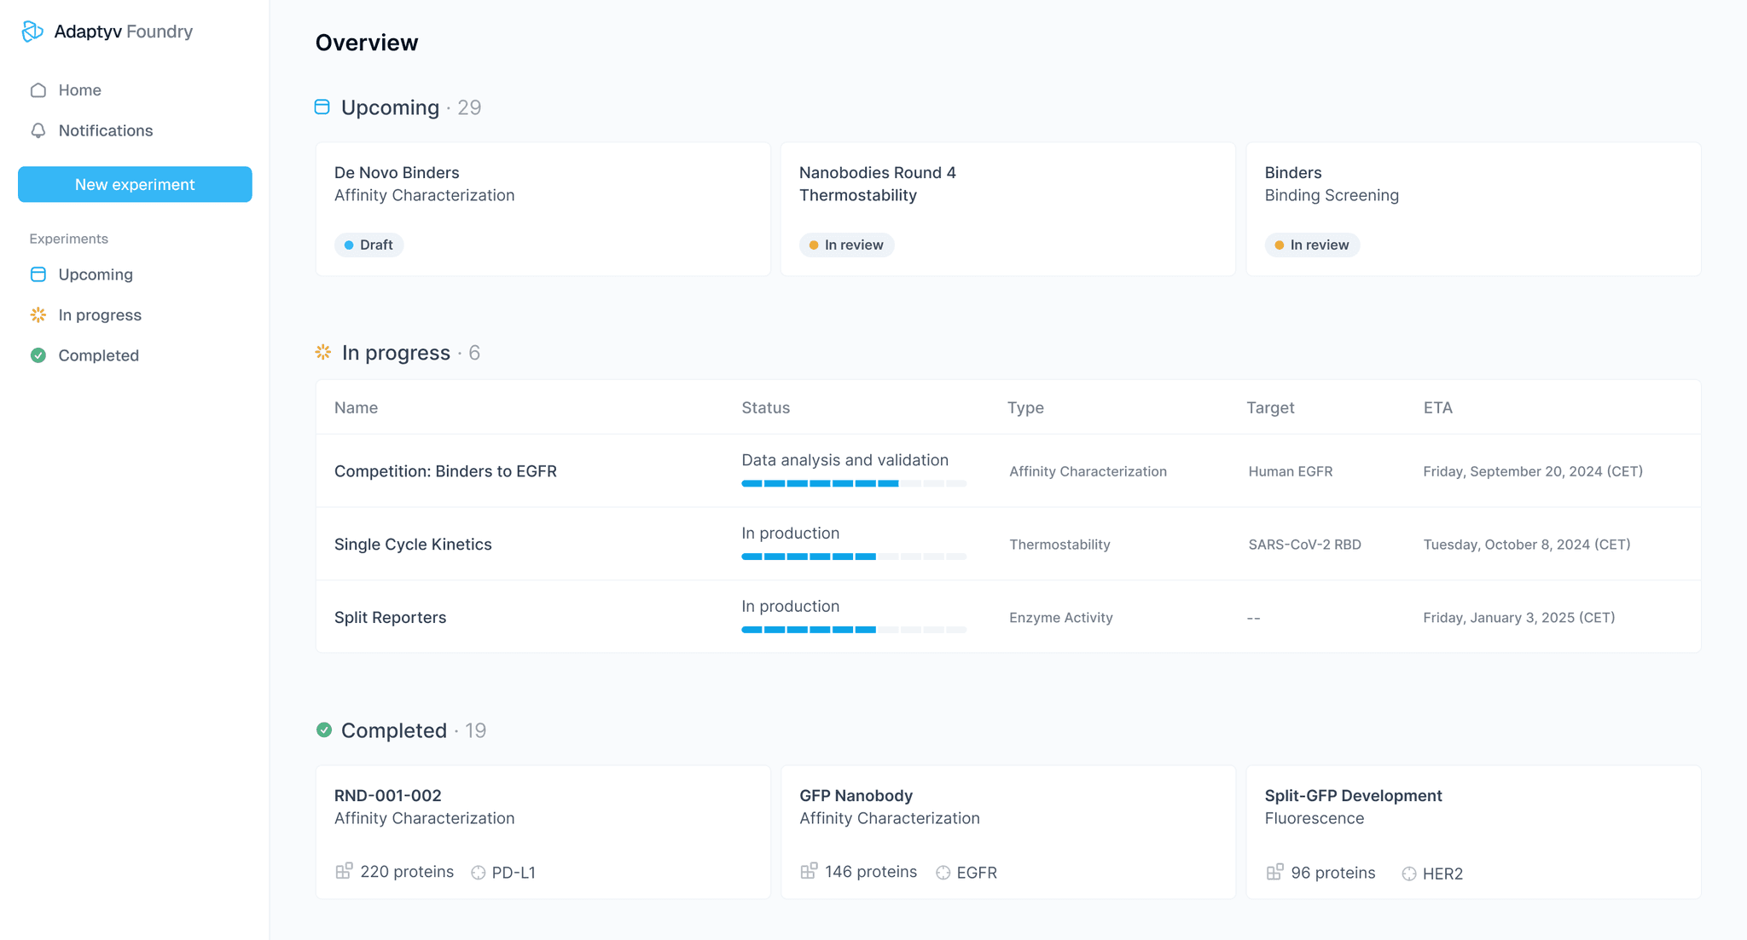This screenshot has width=1747, height=940.
Task: Select Upcoming from the Experiments menu
Action: pos(95,274)
